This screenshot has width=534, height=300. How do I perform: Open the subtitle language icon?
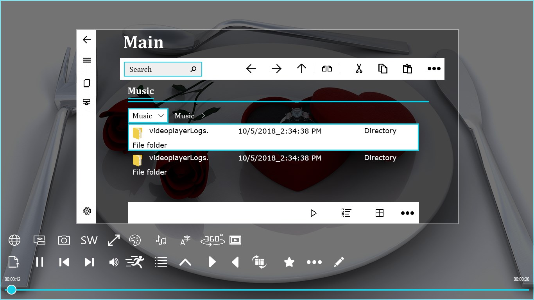tap(185, 240)
